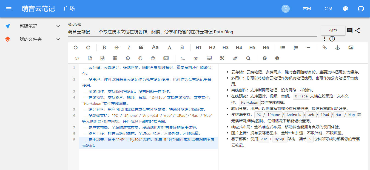Open the three-dot more options menu

(x=325, y=39)
